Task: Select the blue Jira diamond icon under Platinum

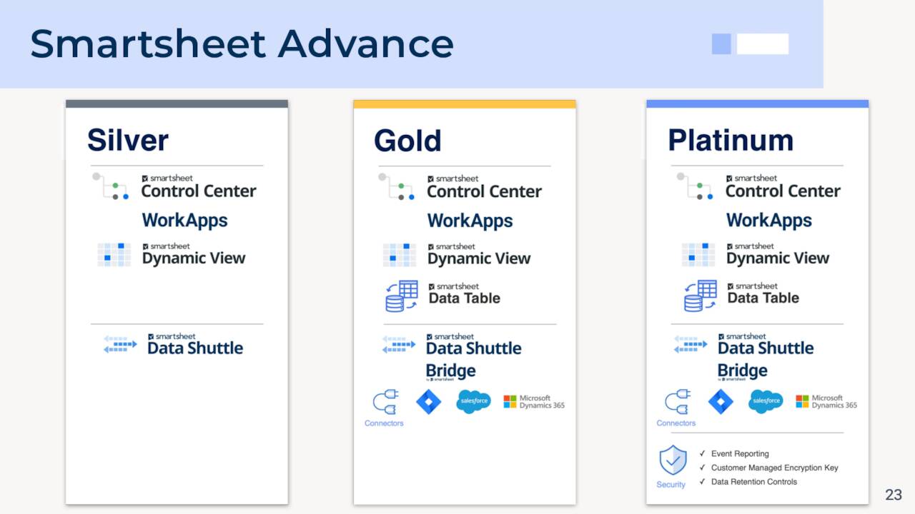Action: click(721, 401)
